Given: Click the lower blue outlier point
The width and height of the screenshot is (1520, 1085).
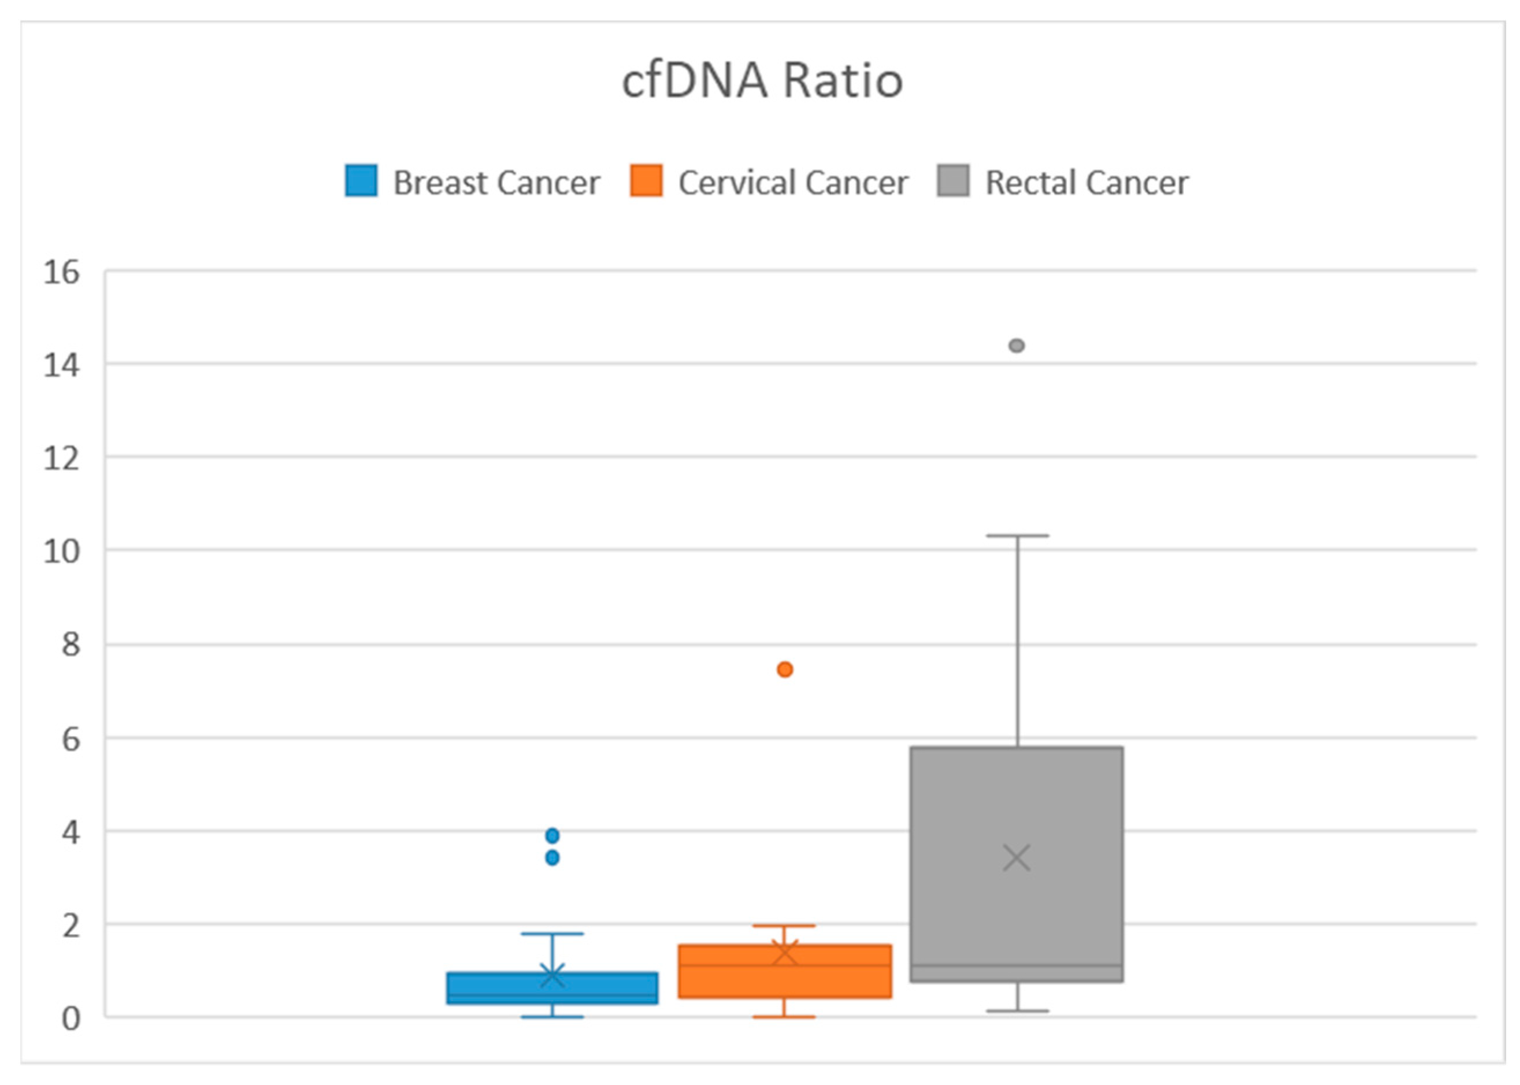Looking at the screenshot, I should click(x=553, y=858).
